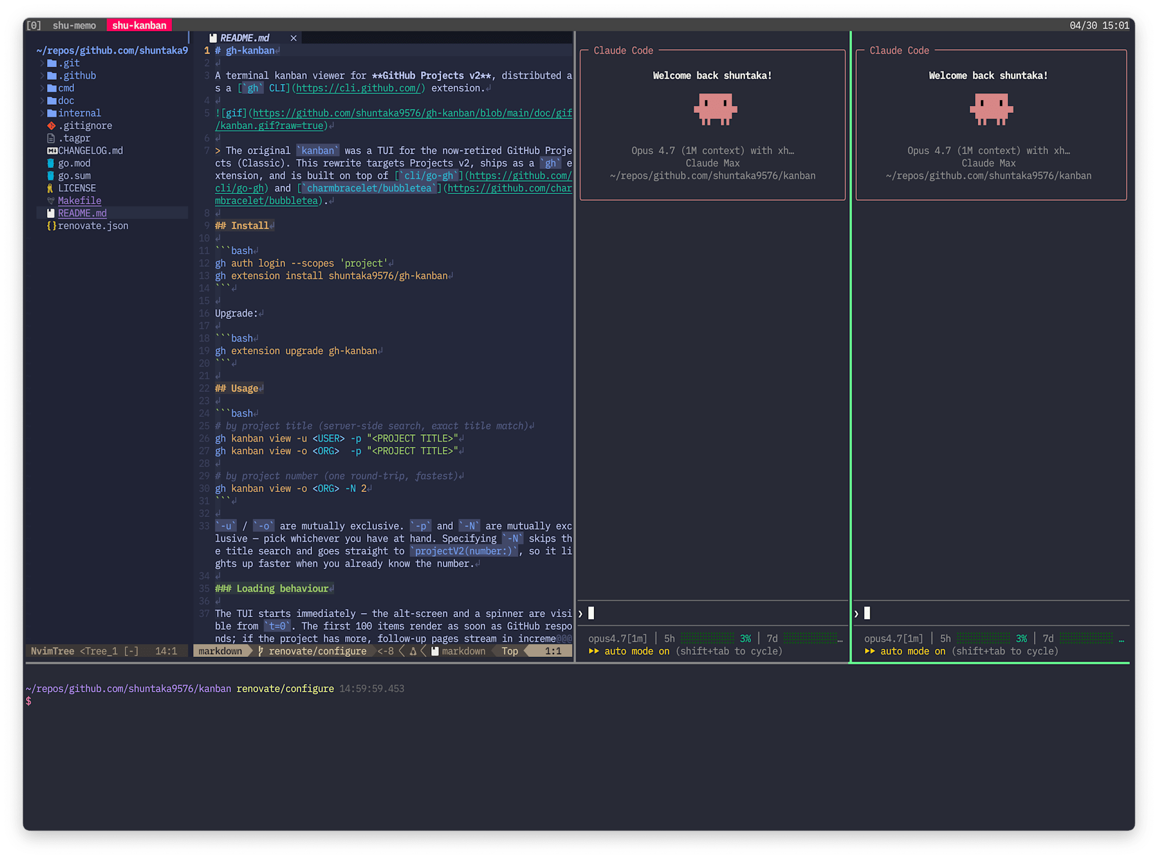Close the README.md buffer tab
1158x859 pixels.
tap(294, 38)
